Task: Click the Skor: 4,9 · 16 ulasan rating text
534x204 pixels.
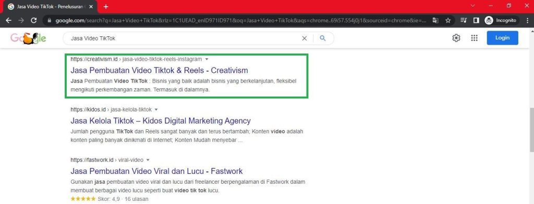Action: [123, 199]
